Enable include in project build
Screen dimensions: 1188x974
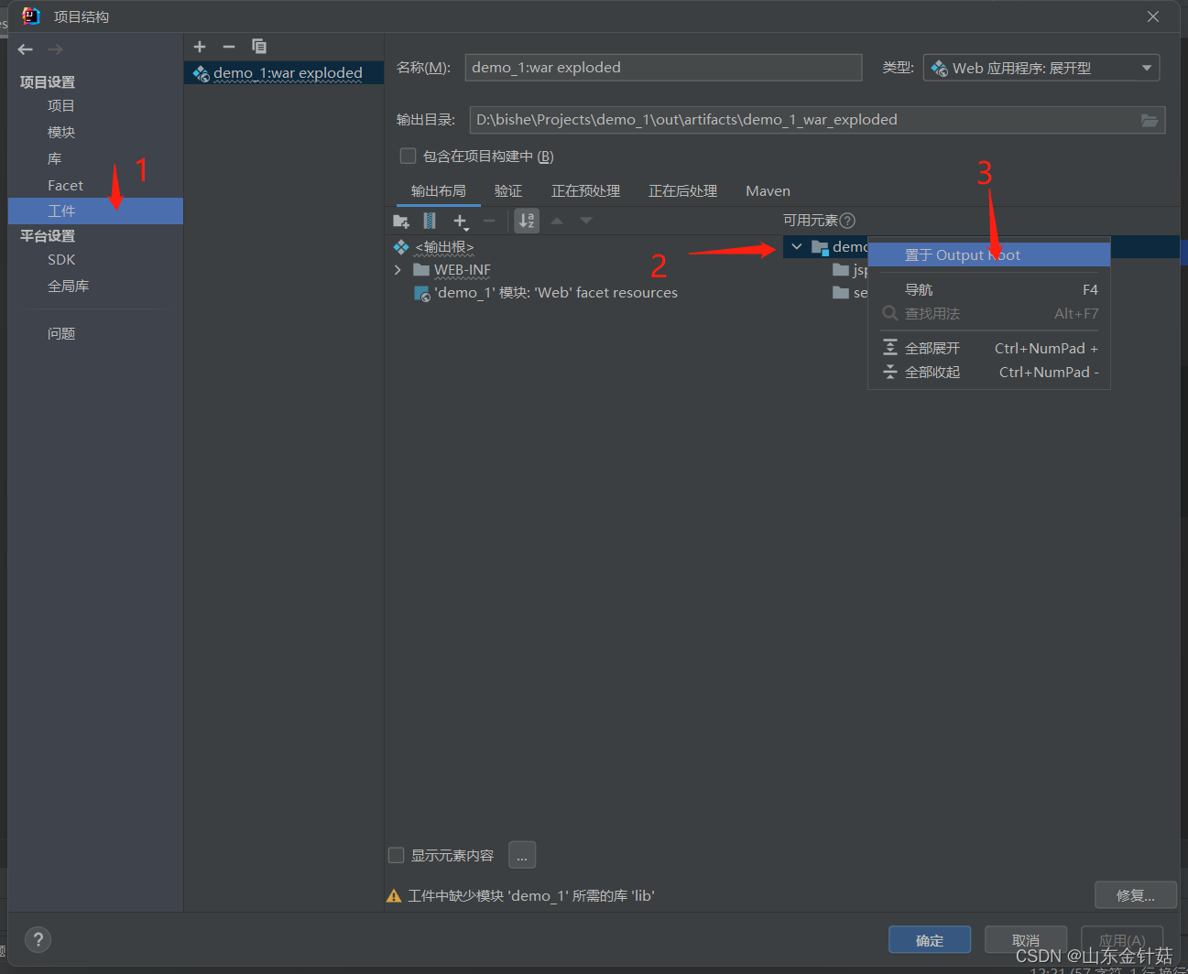click(x=409, y=156)
